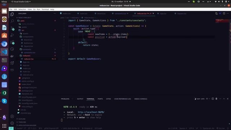The width and height of the screenshot is (231, 130).
Task: Maximize the terminal panel with chevron up
Action: [x=224, y=99]
